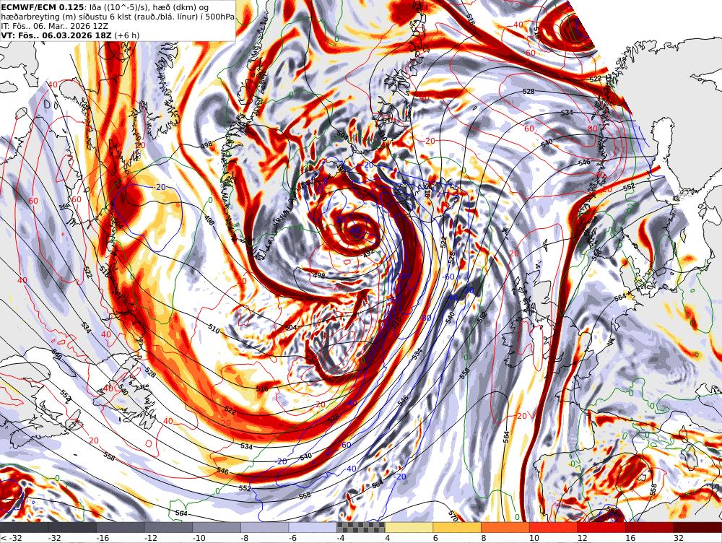Click the '12' legend label
The image size is (722, 543).
(582, 538)
